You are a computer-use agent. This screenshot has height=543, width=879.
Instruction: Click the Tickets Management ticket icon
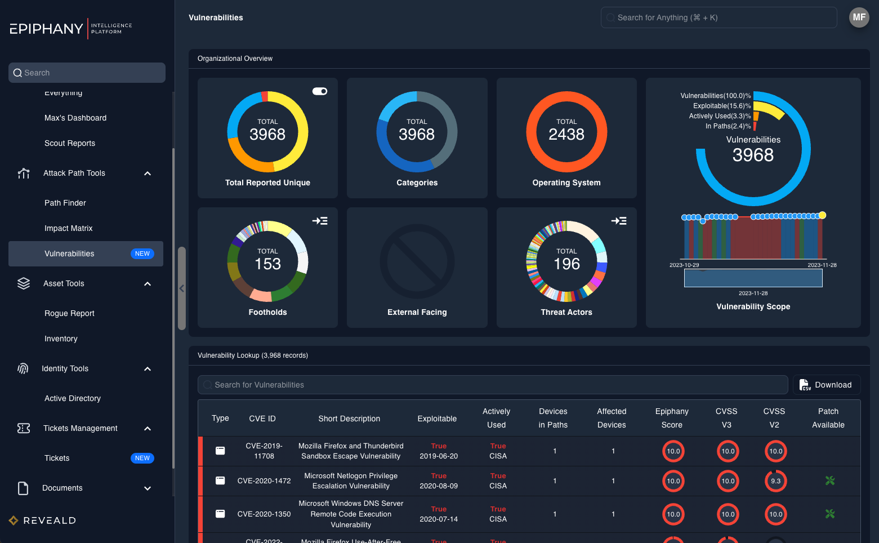23,428
